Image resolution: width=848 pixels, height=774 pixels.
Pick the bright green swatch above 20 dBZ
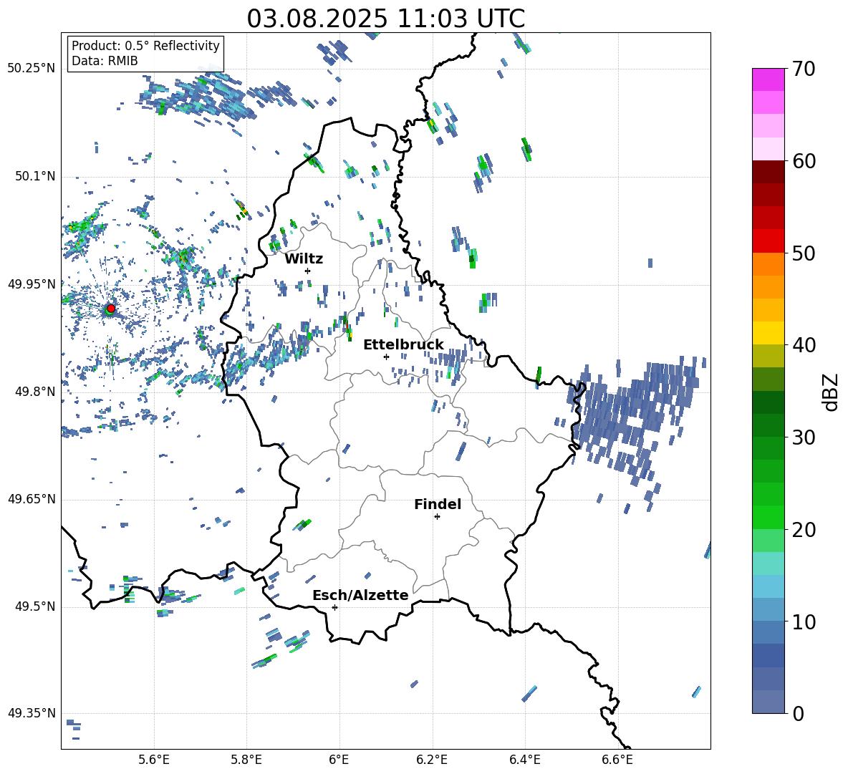click(x=768, y=517)
